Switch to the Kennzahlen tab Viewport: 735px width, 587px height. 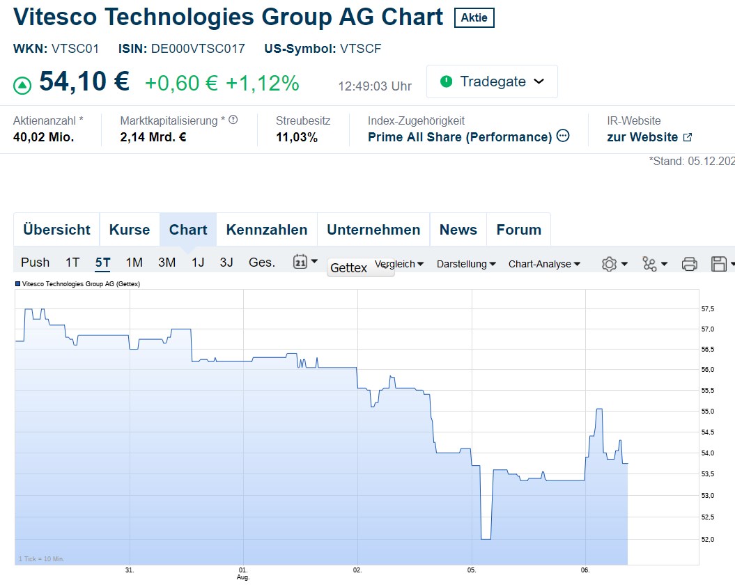point(267,230)
